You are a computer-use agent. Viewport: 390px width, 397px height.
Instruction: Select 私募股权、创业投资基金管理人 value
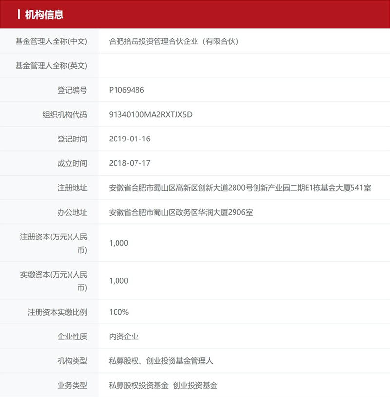tap(161, 361)
